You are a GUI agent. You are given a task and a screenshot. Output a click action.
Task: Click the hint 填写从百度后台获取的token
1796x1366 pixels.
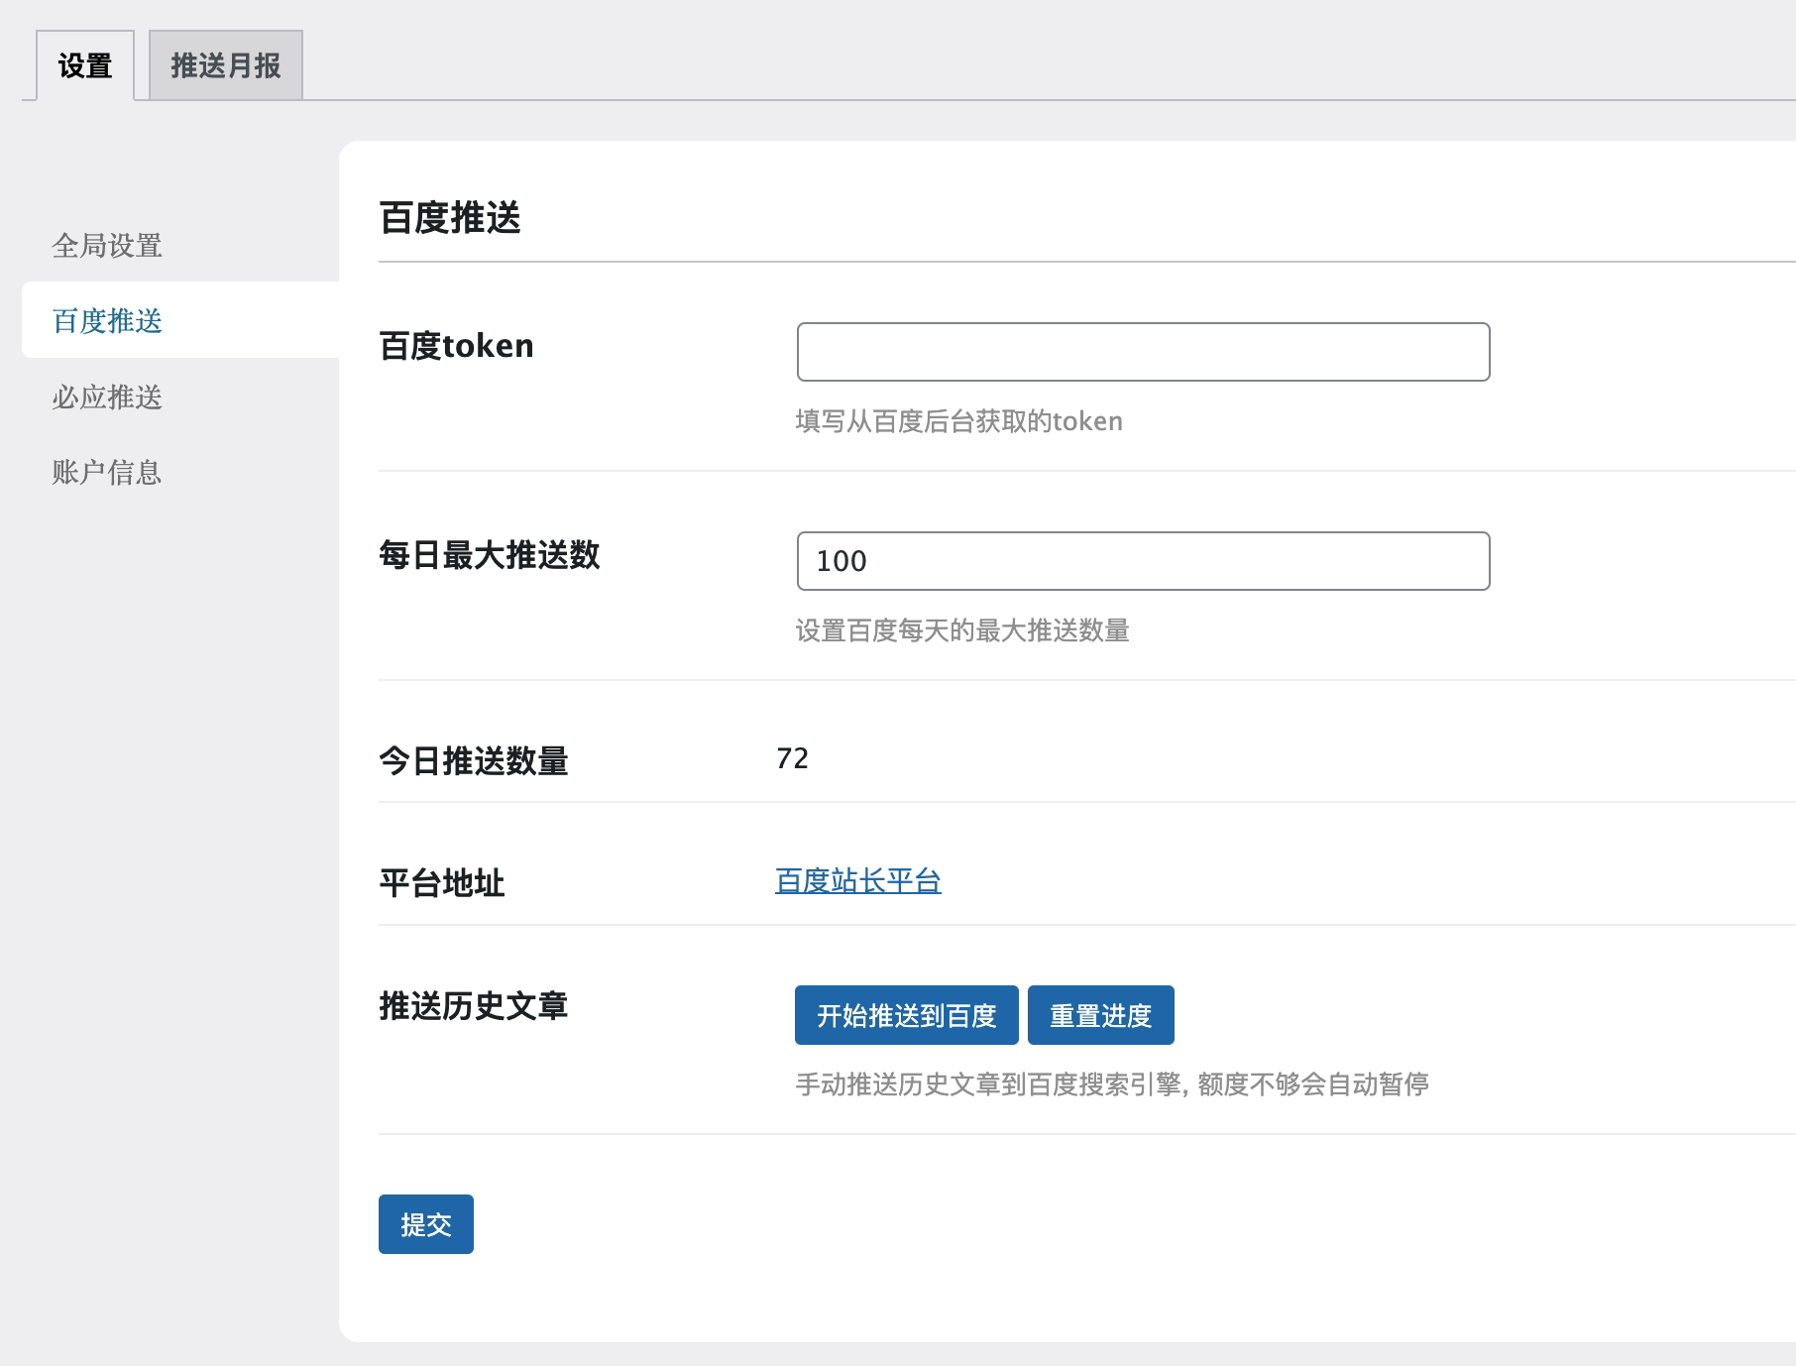(x=958, y=422)
